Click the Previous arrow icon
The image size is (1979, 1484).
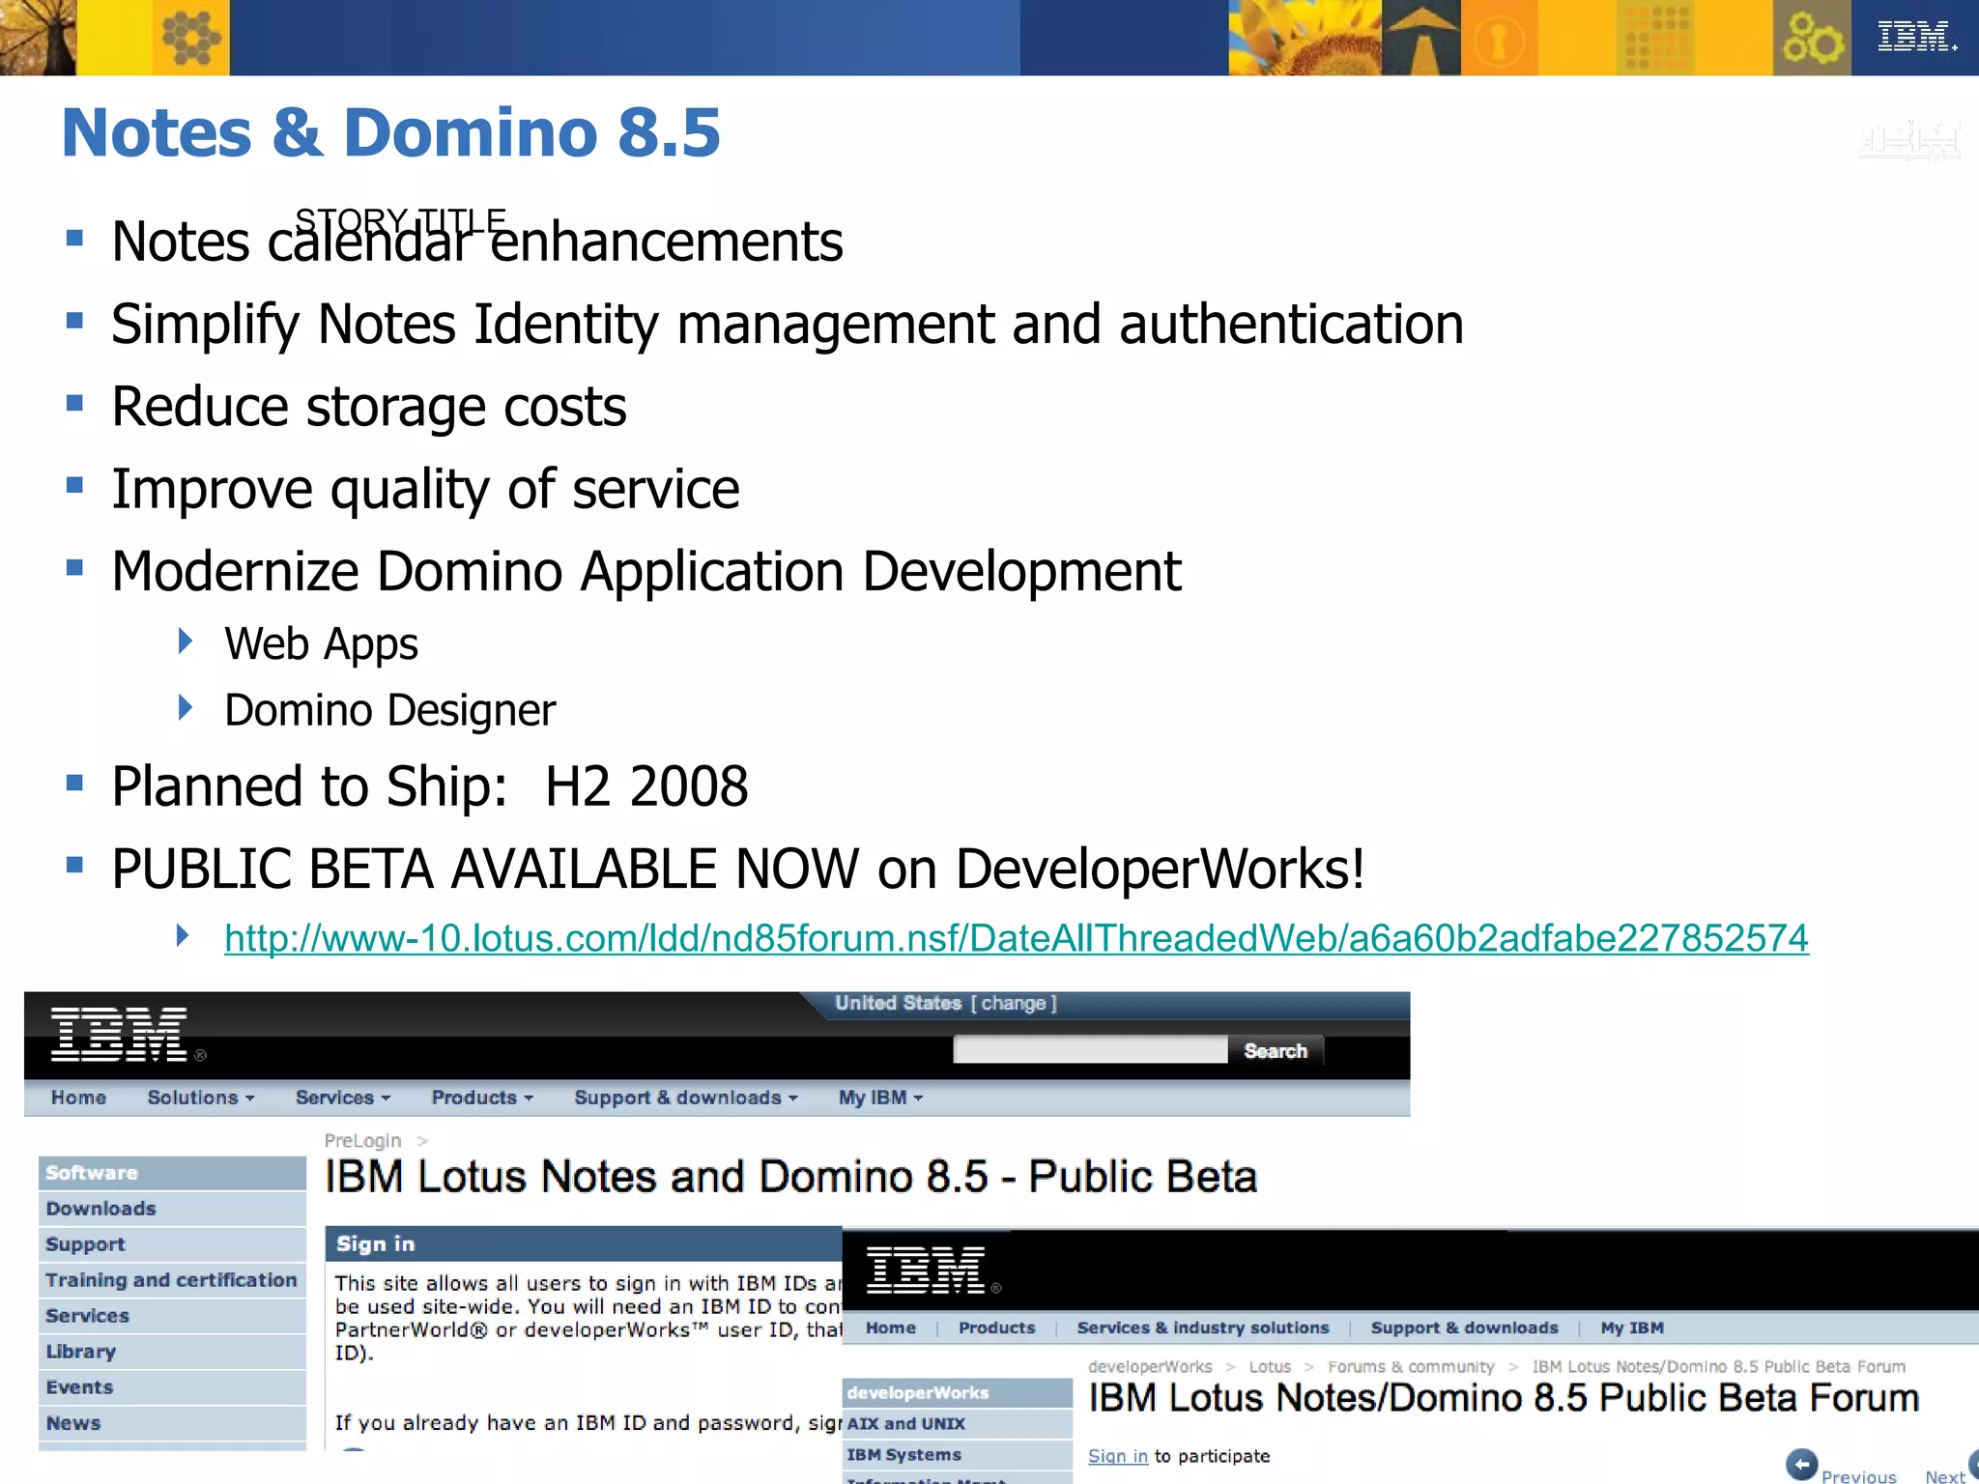[1801, 1465]
